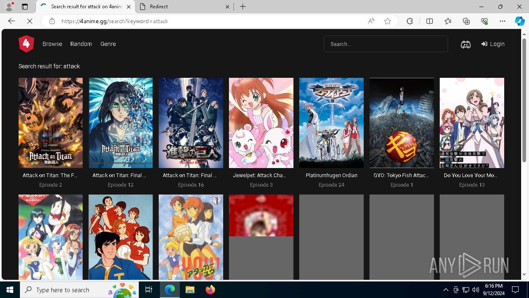This screenshot has height=298, width=529.
Task: Click GYO: Tokyo Fish Attac... title link
Action: coord(402,175)
